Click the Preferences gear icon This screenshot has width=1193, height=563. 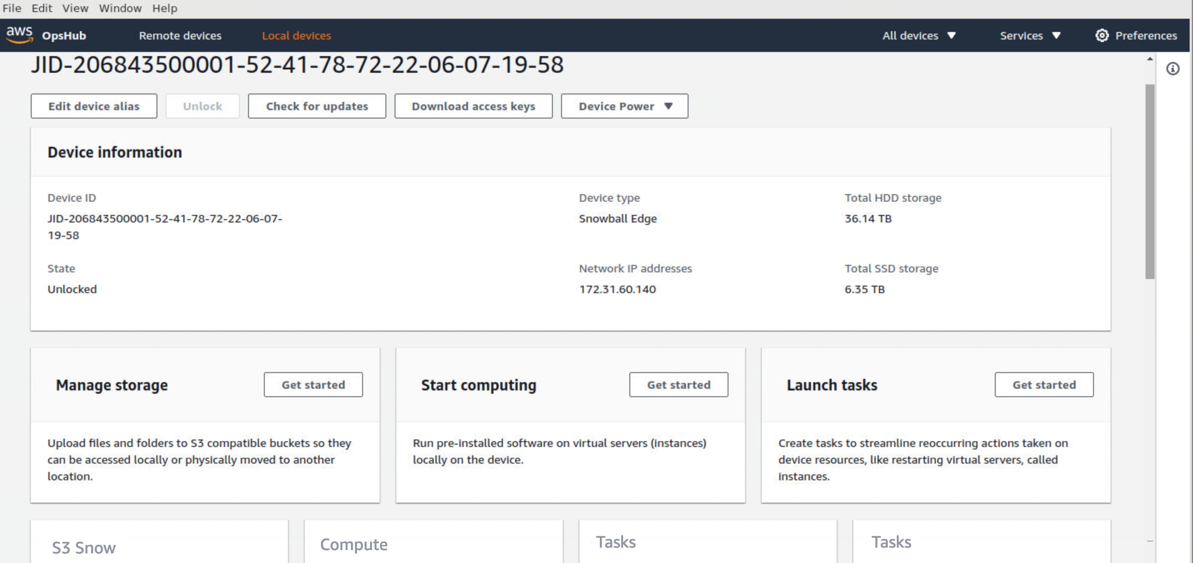coord(1101,35)
